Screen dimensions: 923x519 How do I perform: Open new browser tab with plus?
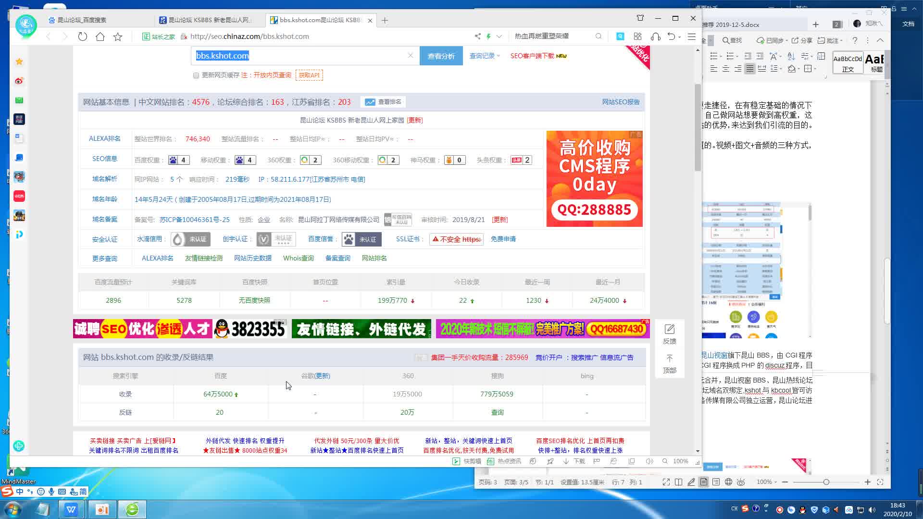(x=385, y=20)
